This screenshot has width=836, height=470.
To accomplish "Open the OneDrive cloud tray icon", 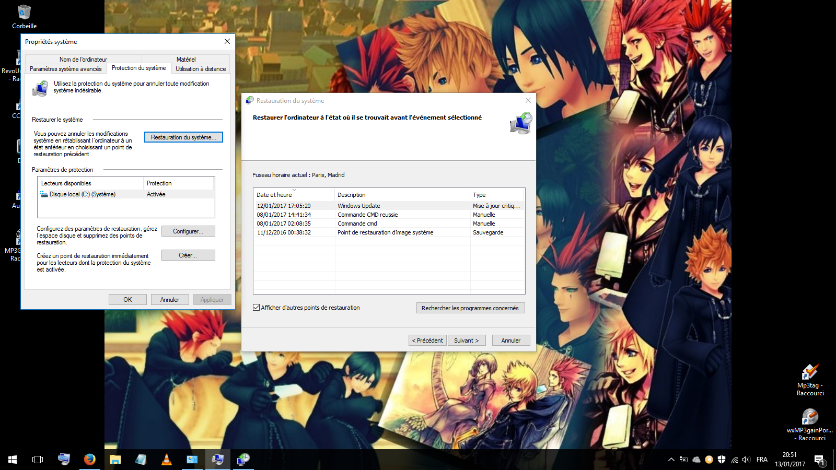I will point(696,460).
